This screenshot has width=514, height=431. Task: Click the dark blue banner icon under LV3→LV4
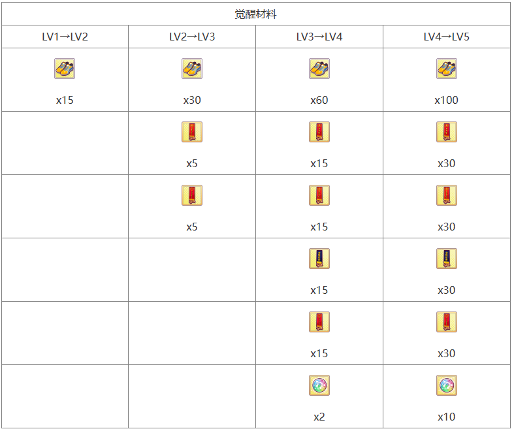(x=319, y=259)
